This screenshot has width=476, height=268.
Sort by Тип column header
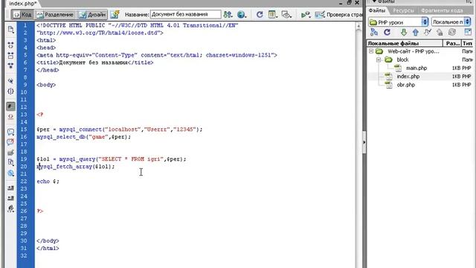(468, 43)
